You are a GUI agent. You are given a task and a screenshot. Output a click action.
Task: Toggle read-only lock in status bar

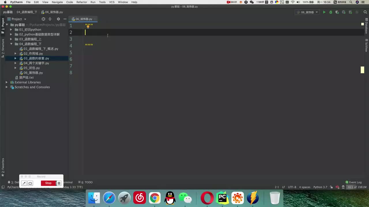click(331, 187)
